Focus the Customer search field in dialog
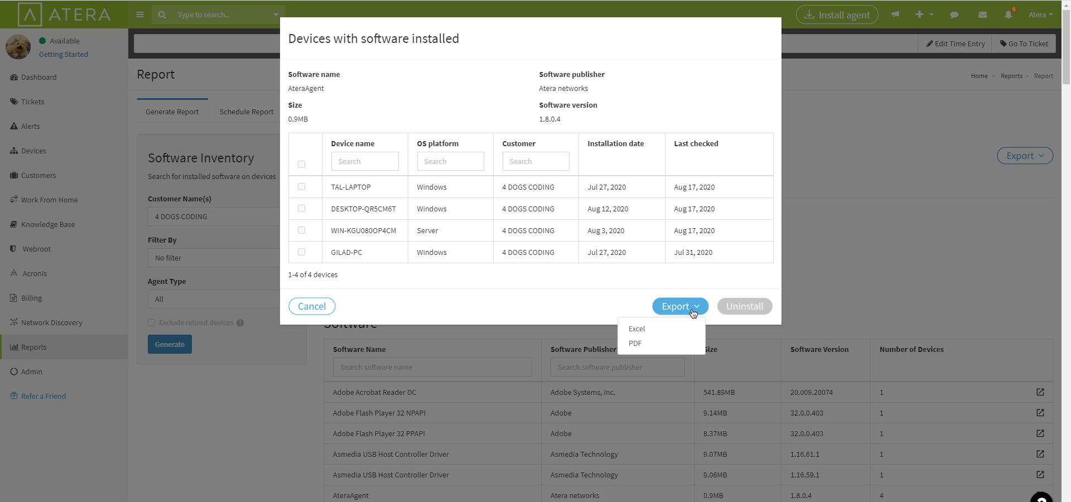 (535, 161)
